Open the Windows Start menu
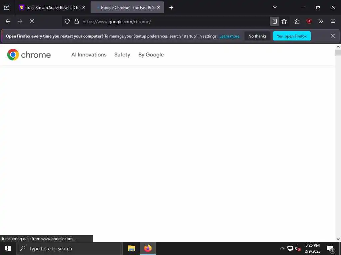 pyautogui.click(x=8, y=248)
